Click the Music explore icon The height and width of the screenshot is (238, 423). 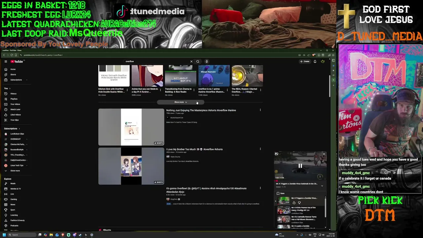(6, 183)
